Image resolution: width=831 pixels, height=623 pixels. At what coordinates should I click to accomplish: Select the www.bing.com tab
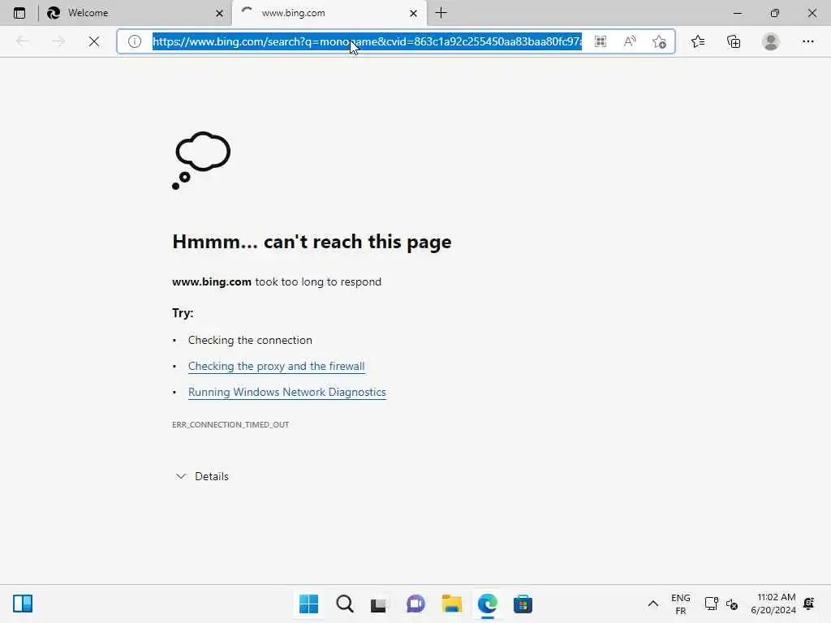tap(329, 13)
